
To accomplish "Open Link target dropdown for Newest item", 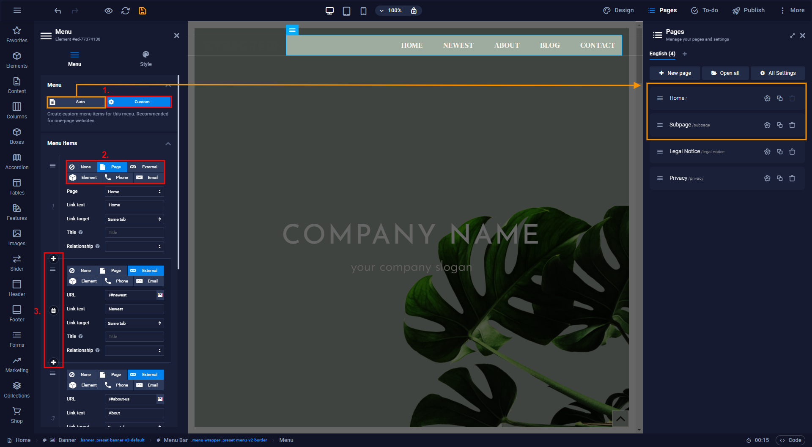I will [134, 324].
